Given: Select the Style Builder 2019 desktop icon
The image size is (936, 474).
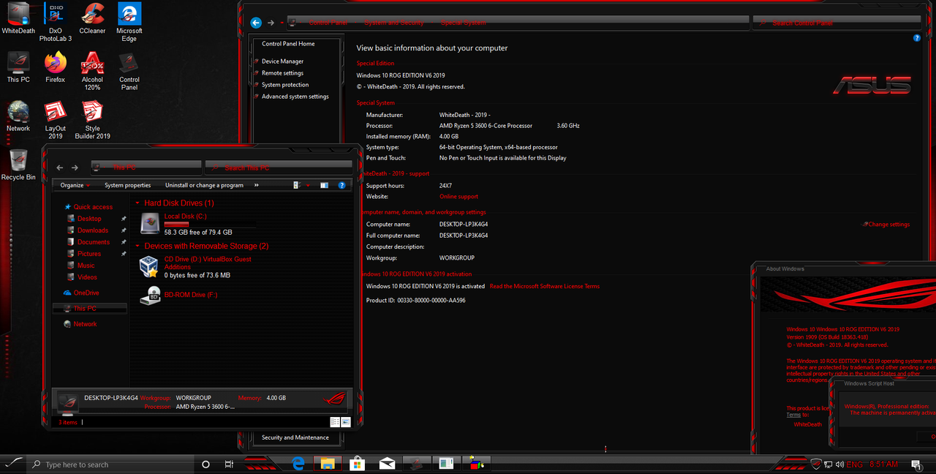Looking at the screenshot, I should 92,120.
